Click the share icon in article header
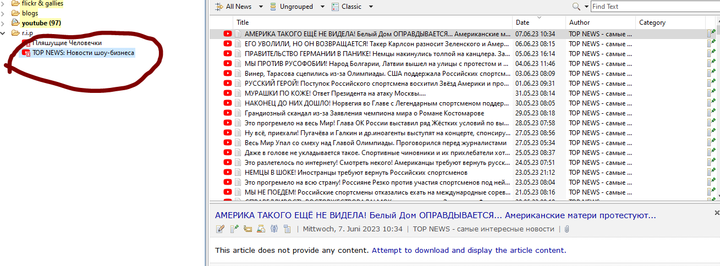The image size is (720, 266). click(274, 229)
